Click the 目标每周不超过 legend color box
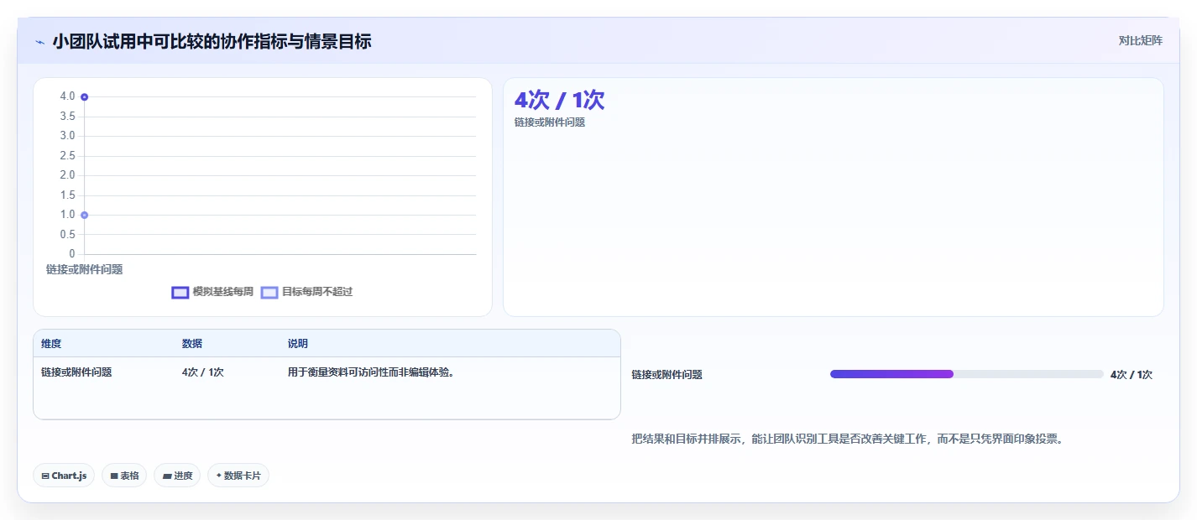The height and width of the screenshot is (520, 1197). [x=269, y=292]
